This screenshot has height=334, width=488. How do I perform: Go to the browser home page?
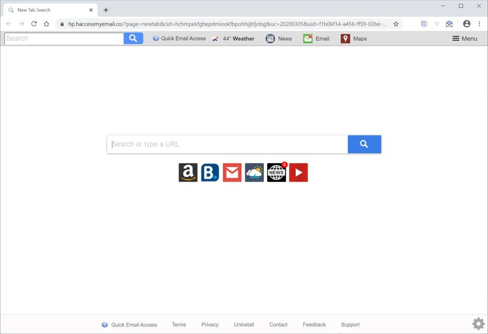(x=46, y=24)
